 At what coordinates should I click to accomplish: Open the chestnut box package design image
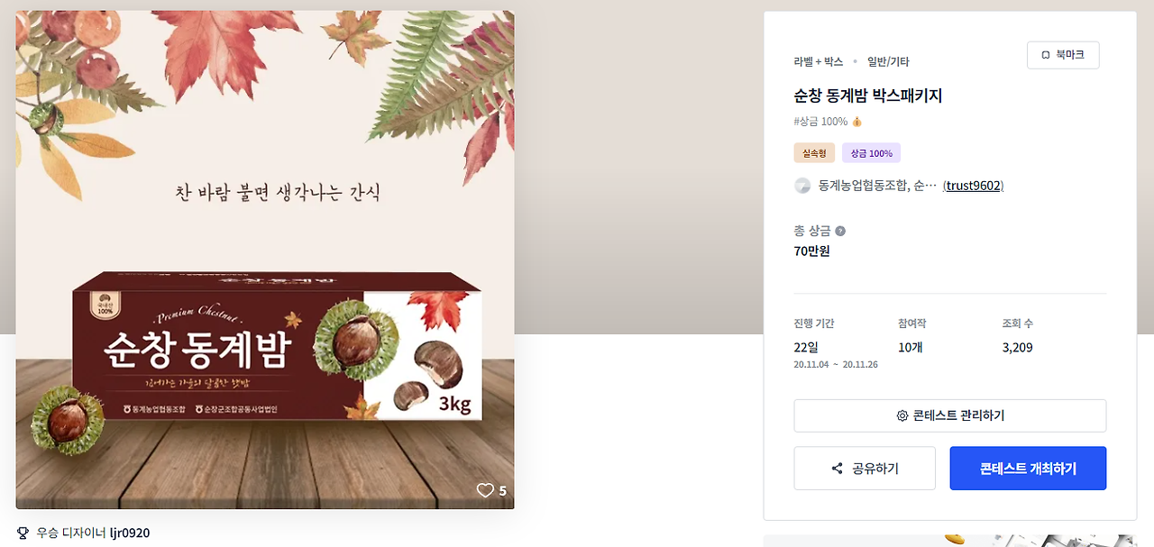pos(265,260)
